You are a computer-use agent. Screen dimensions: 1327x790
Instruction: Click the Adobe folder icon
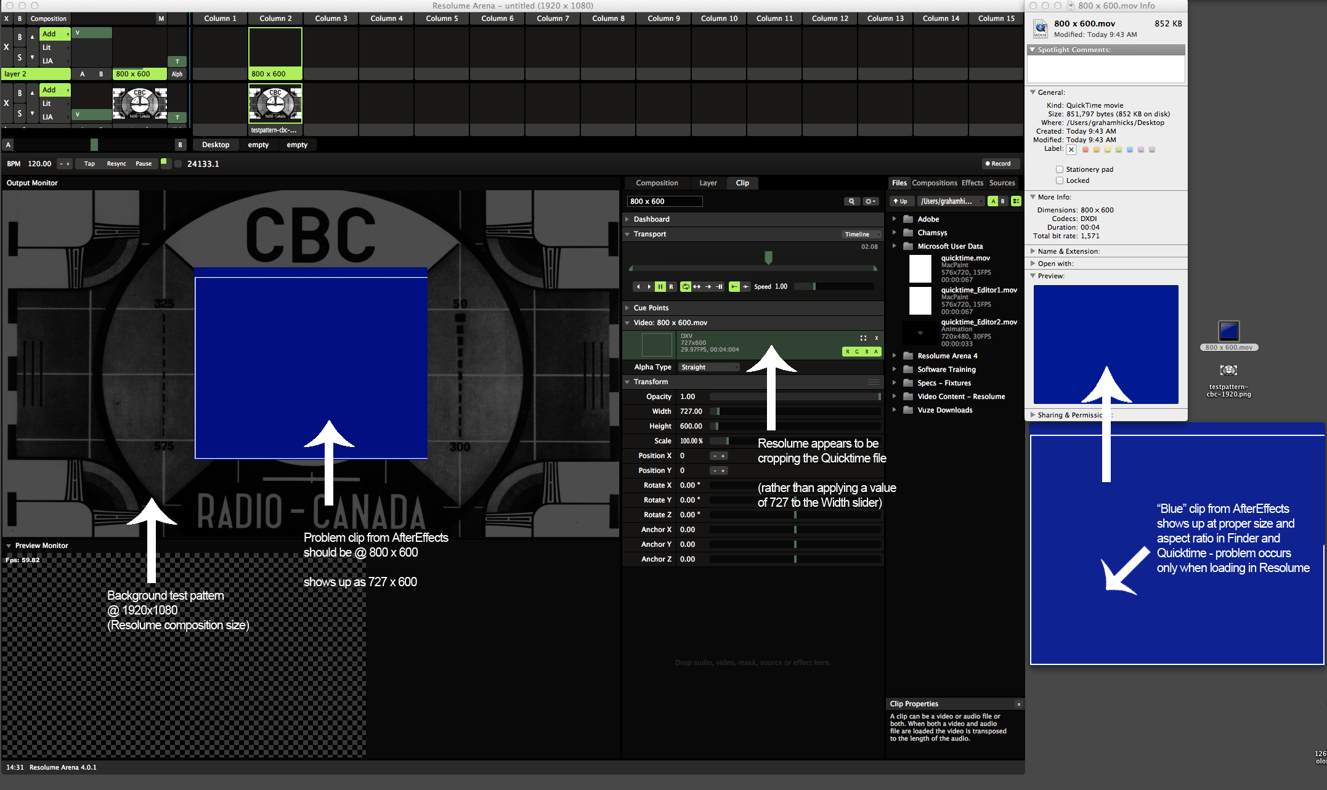pyautogui.click(x=908, y=219)
